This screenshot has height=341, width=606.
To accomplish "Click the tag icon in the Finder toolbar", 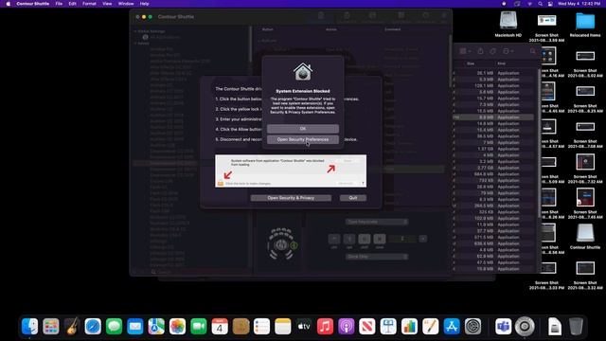I will point(492,51).
